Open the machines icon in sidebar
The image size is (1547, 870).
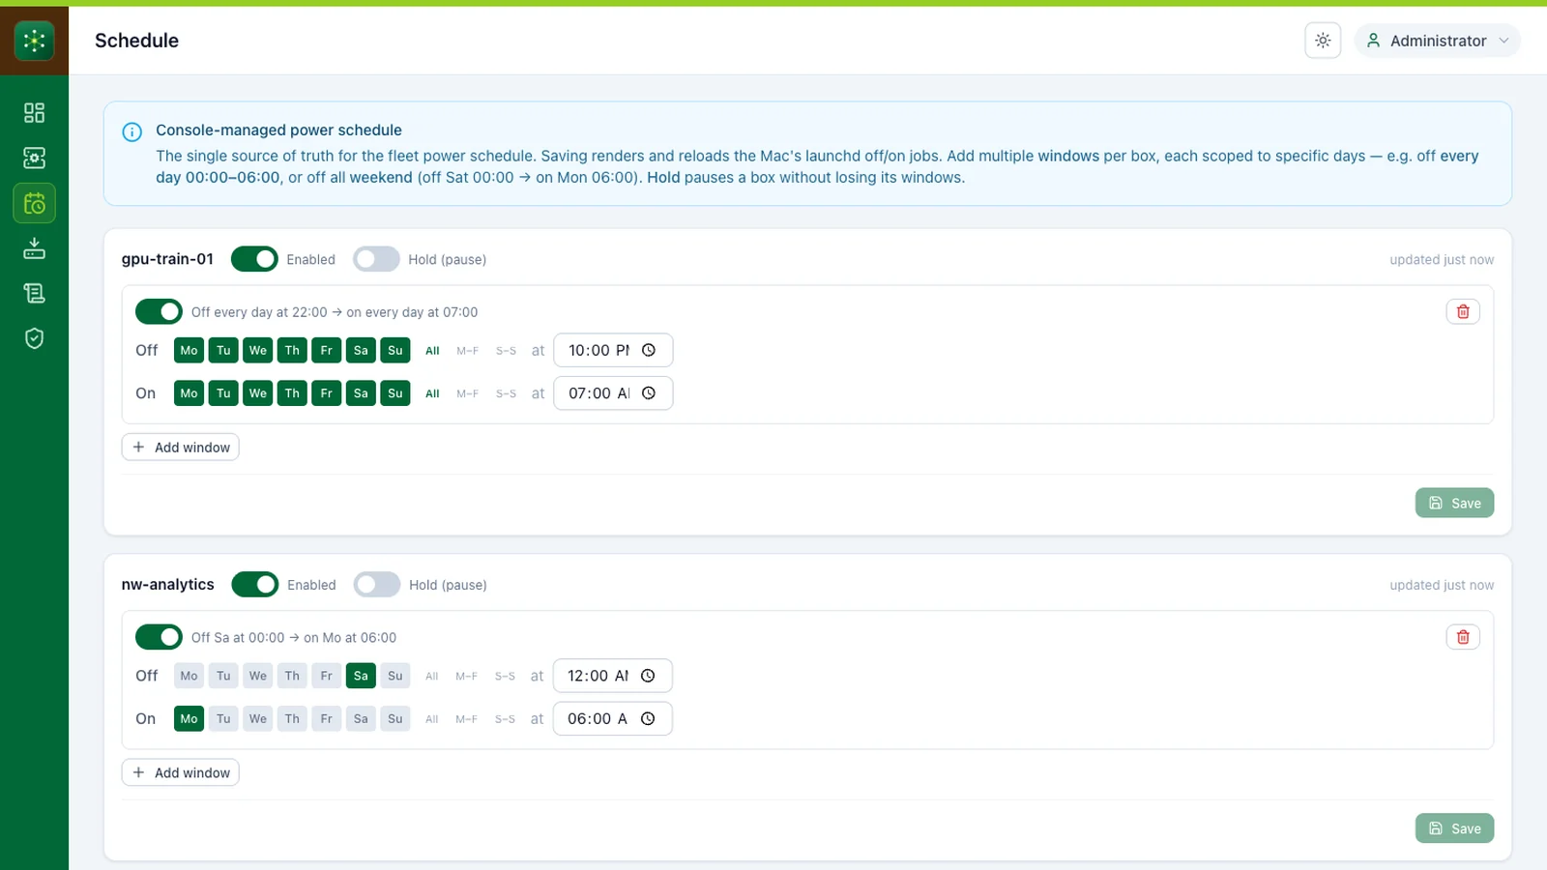pyautogui.click(x=34, y=158)
